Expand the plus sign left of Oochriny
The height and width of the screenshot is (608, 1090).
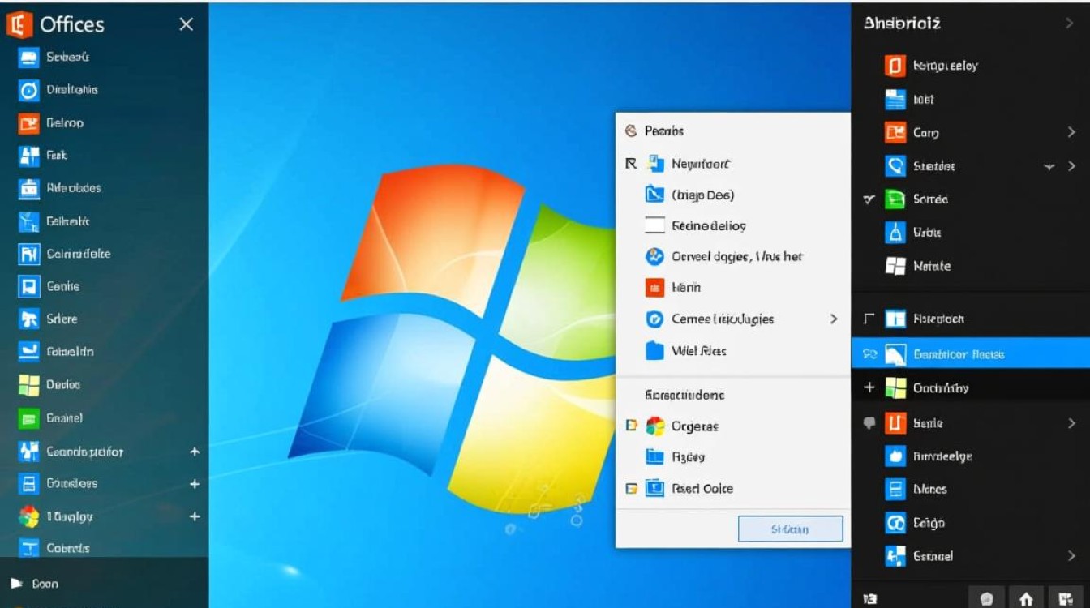point(869,388)
